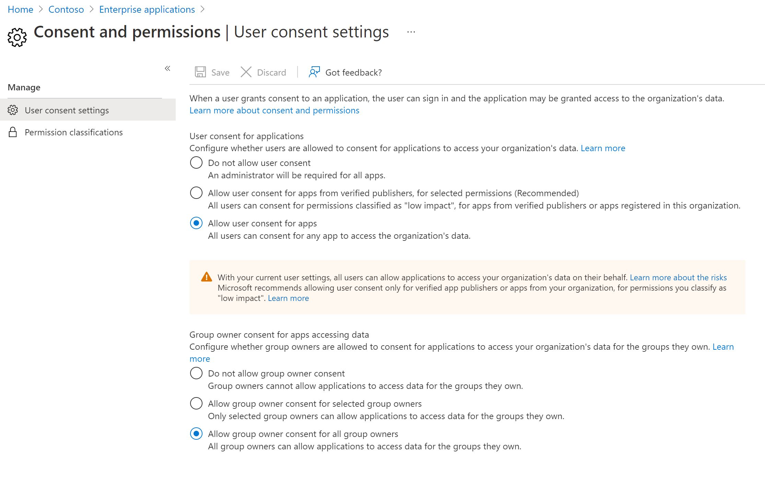Click the large gear icon beside page title
Viewport: 765px width, 483px height.
[x=17, y=37]
